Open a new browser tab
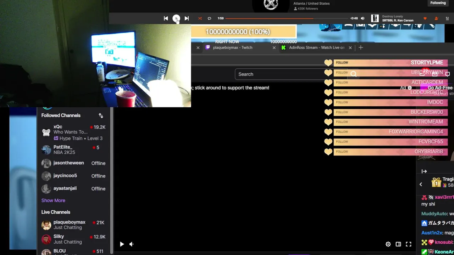Image resolution: width=454 pixels, height=255 pixels. pos(361,47)
